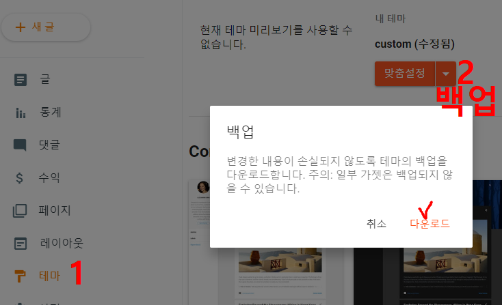Click 다운로드 to download the theme backup
Image resolution: width=502 pixels, height=305 pixels.
pyautogui.click(x=430, y=223)
